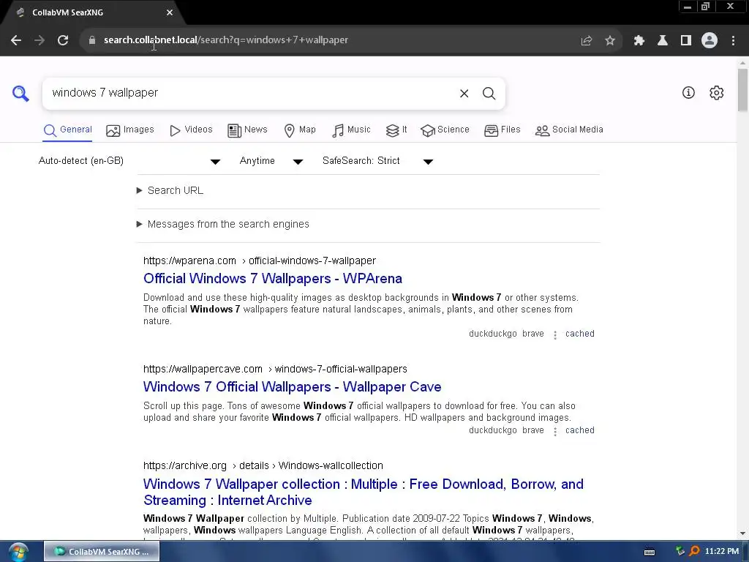Switch to the Social Media tab
749x562 pixels.
click(569, 130)
